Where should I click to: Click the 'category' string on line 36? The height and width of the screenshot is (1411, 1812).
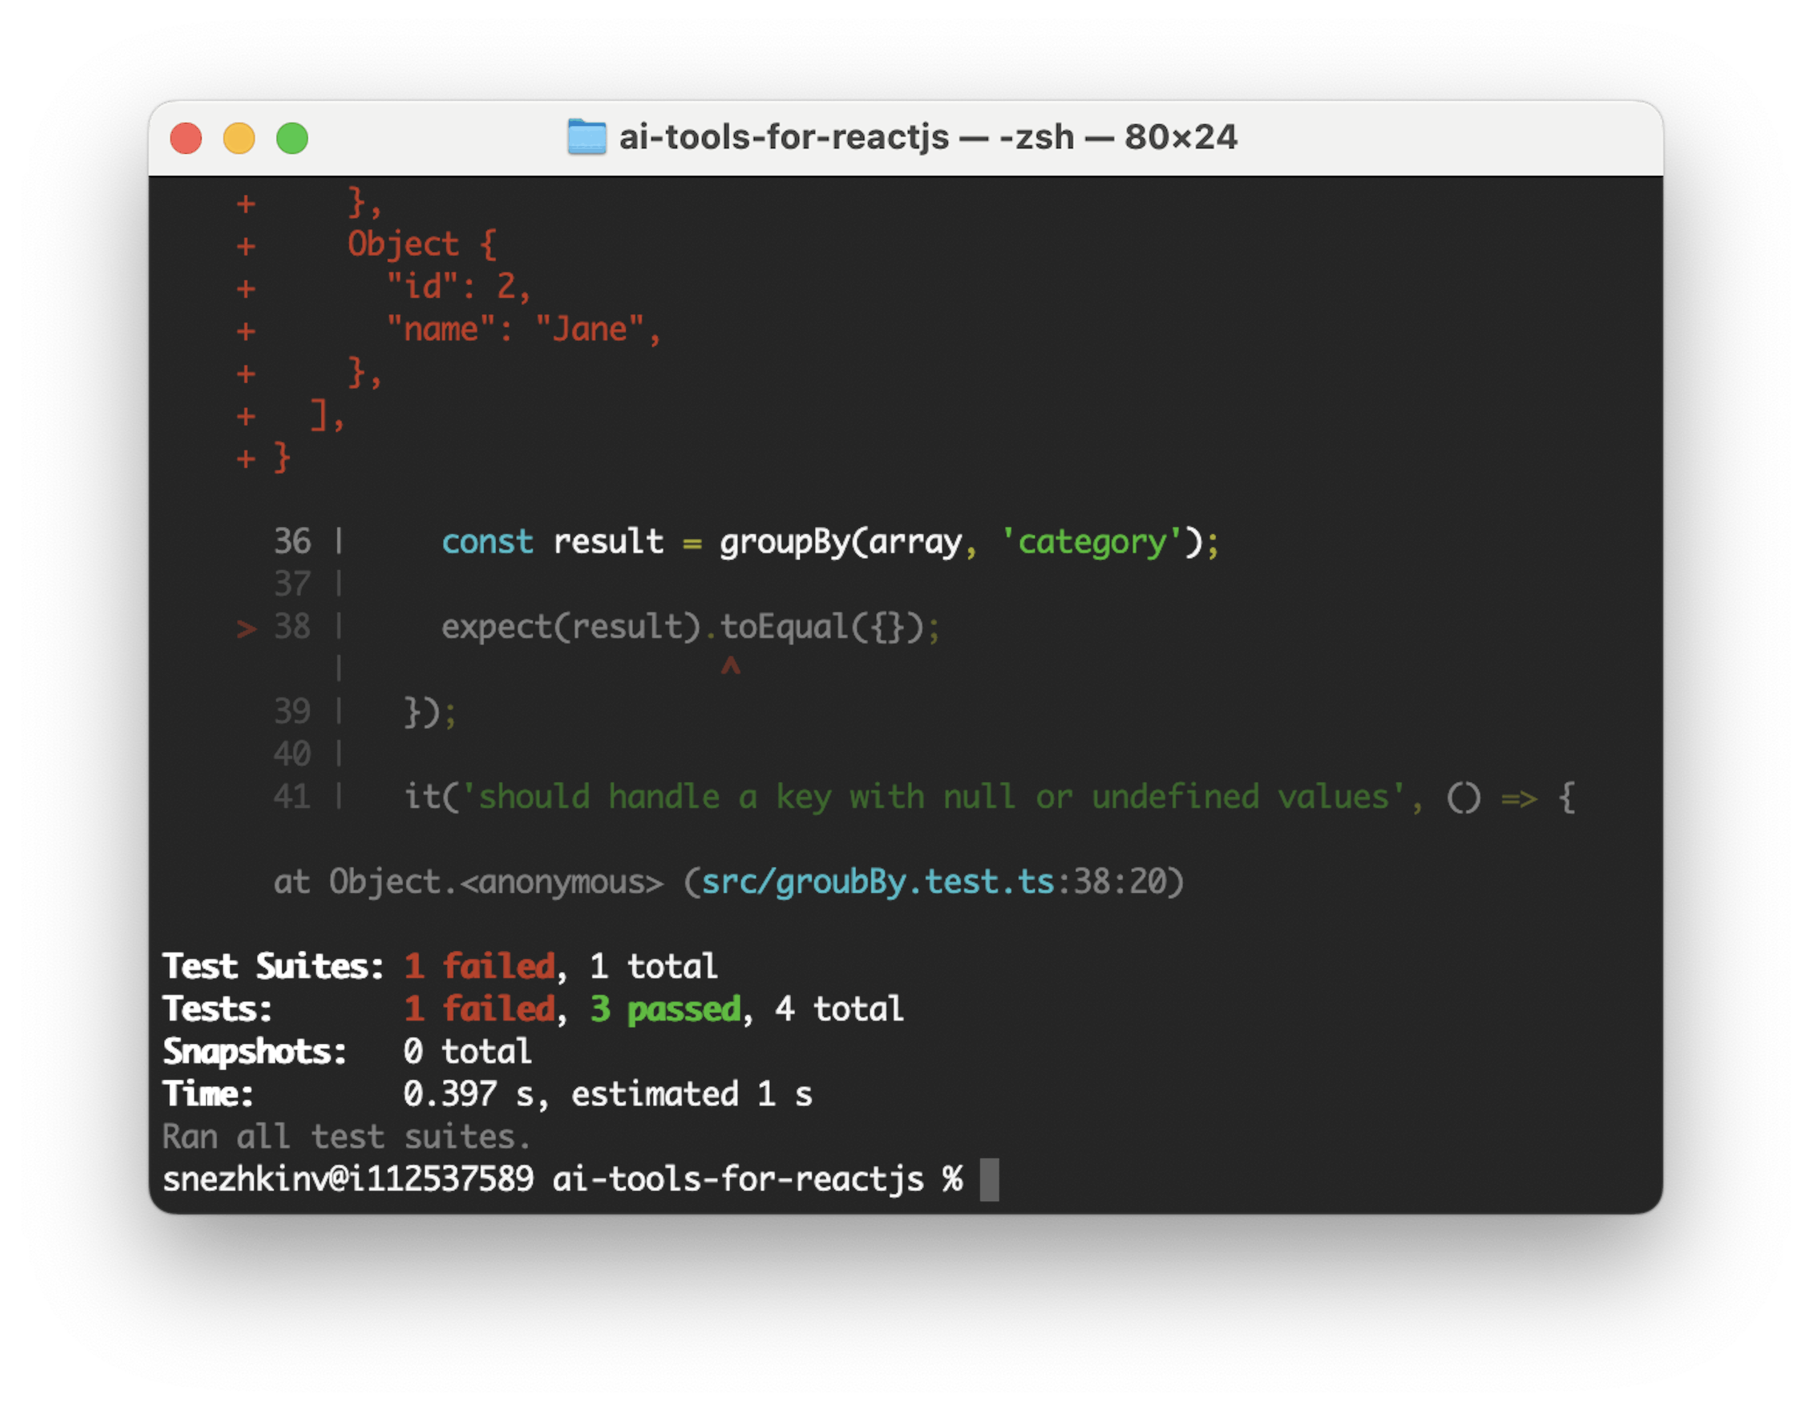1092,543
